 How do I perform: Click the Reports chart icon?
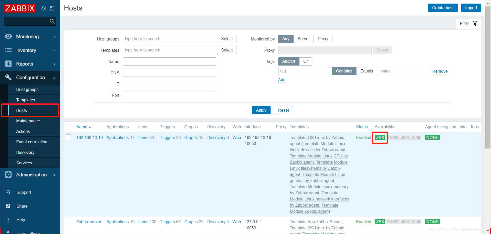(8, 64)
